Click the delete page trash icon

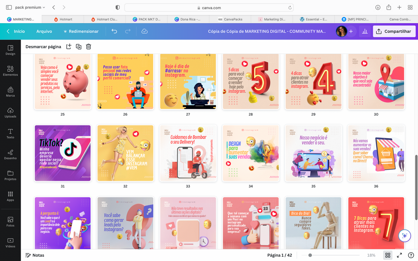tap(89, 47)
